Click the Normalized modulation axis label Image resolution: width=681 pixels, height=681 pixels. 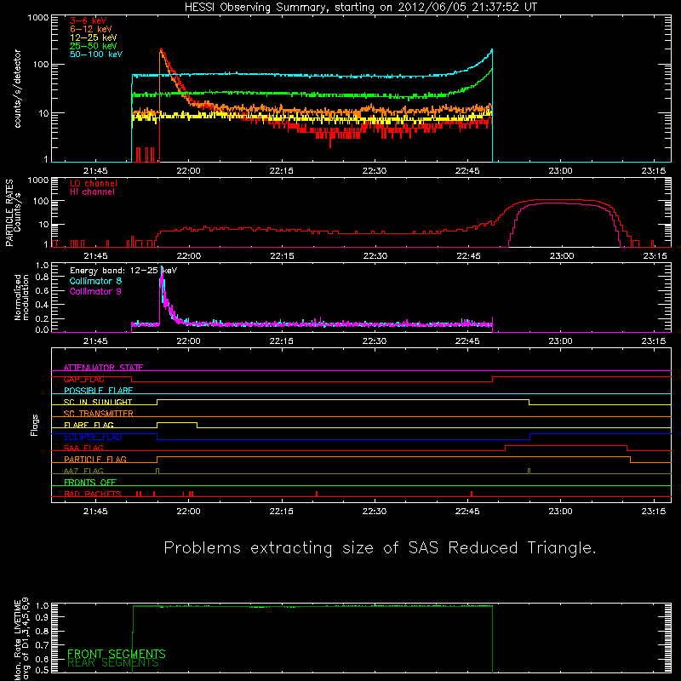[x=21, y=297]
